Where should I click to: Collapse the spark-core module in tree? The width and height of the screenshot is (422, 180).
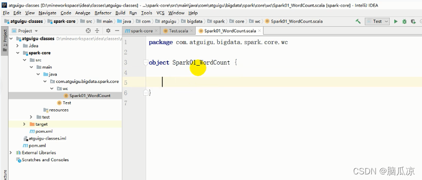click(x=18, y=53)
